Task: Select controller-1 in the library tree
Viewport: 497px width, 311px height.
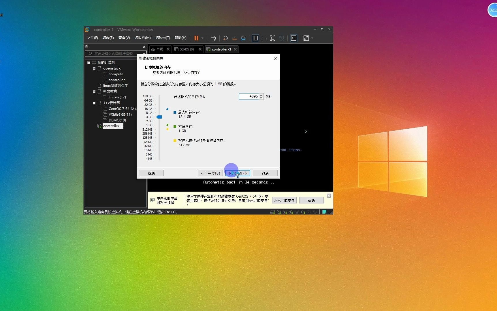Action: click(x=113, y=126)
